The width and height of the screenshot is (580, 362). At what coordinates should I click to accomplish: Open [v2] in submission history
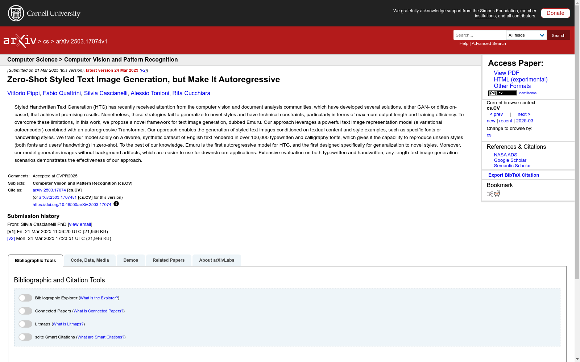tap(11, 239)
